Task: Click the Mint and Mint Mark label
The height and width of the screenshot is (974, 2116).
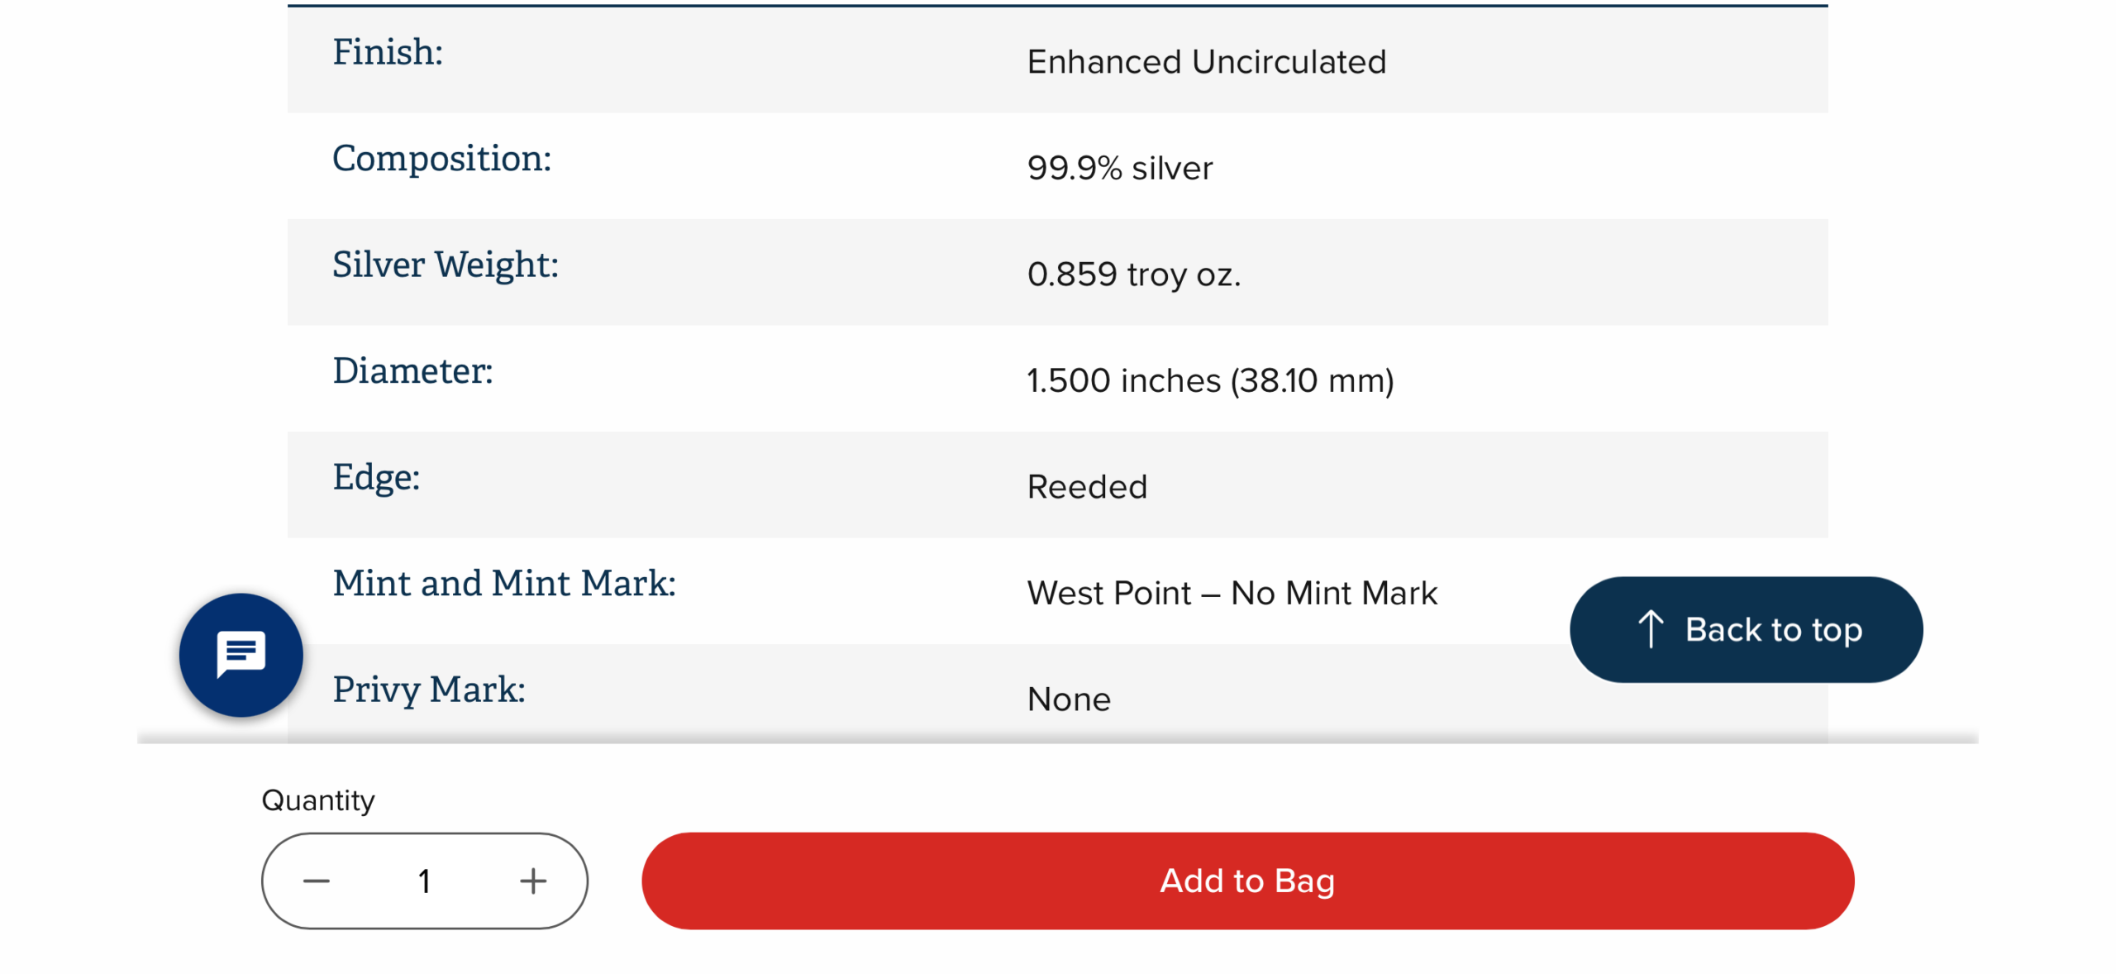Action: tap(504, 583)
